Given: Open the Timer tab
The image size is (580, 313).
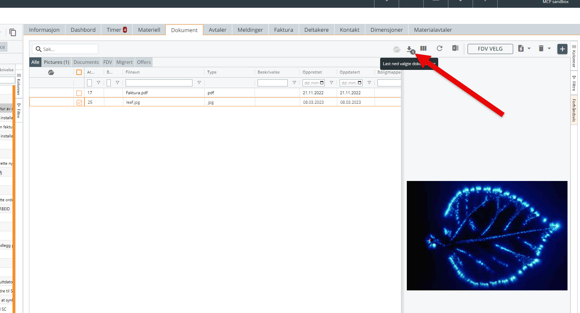Looking at the screenshot, I should 117,30.
